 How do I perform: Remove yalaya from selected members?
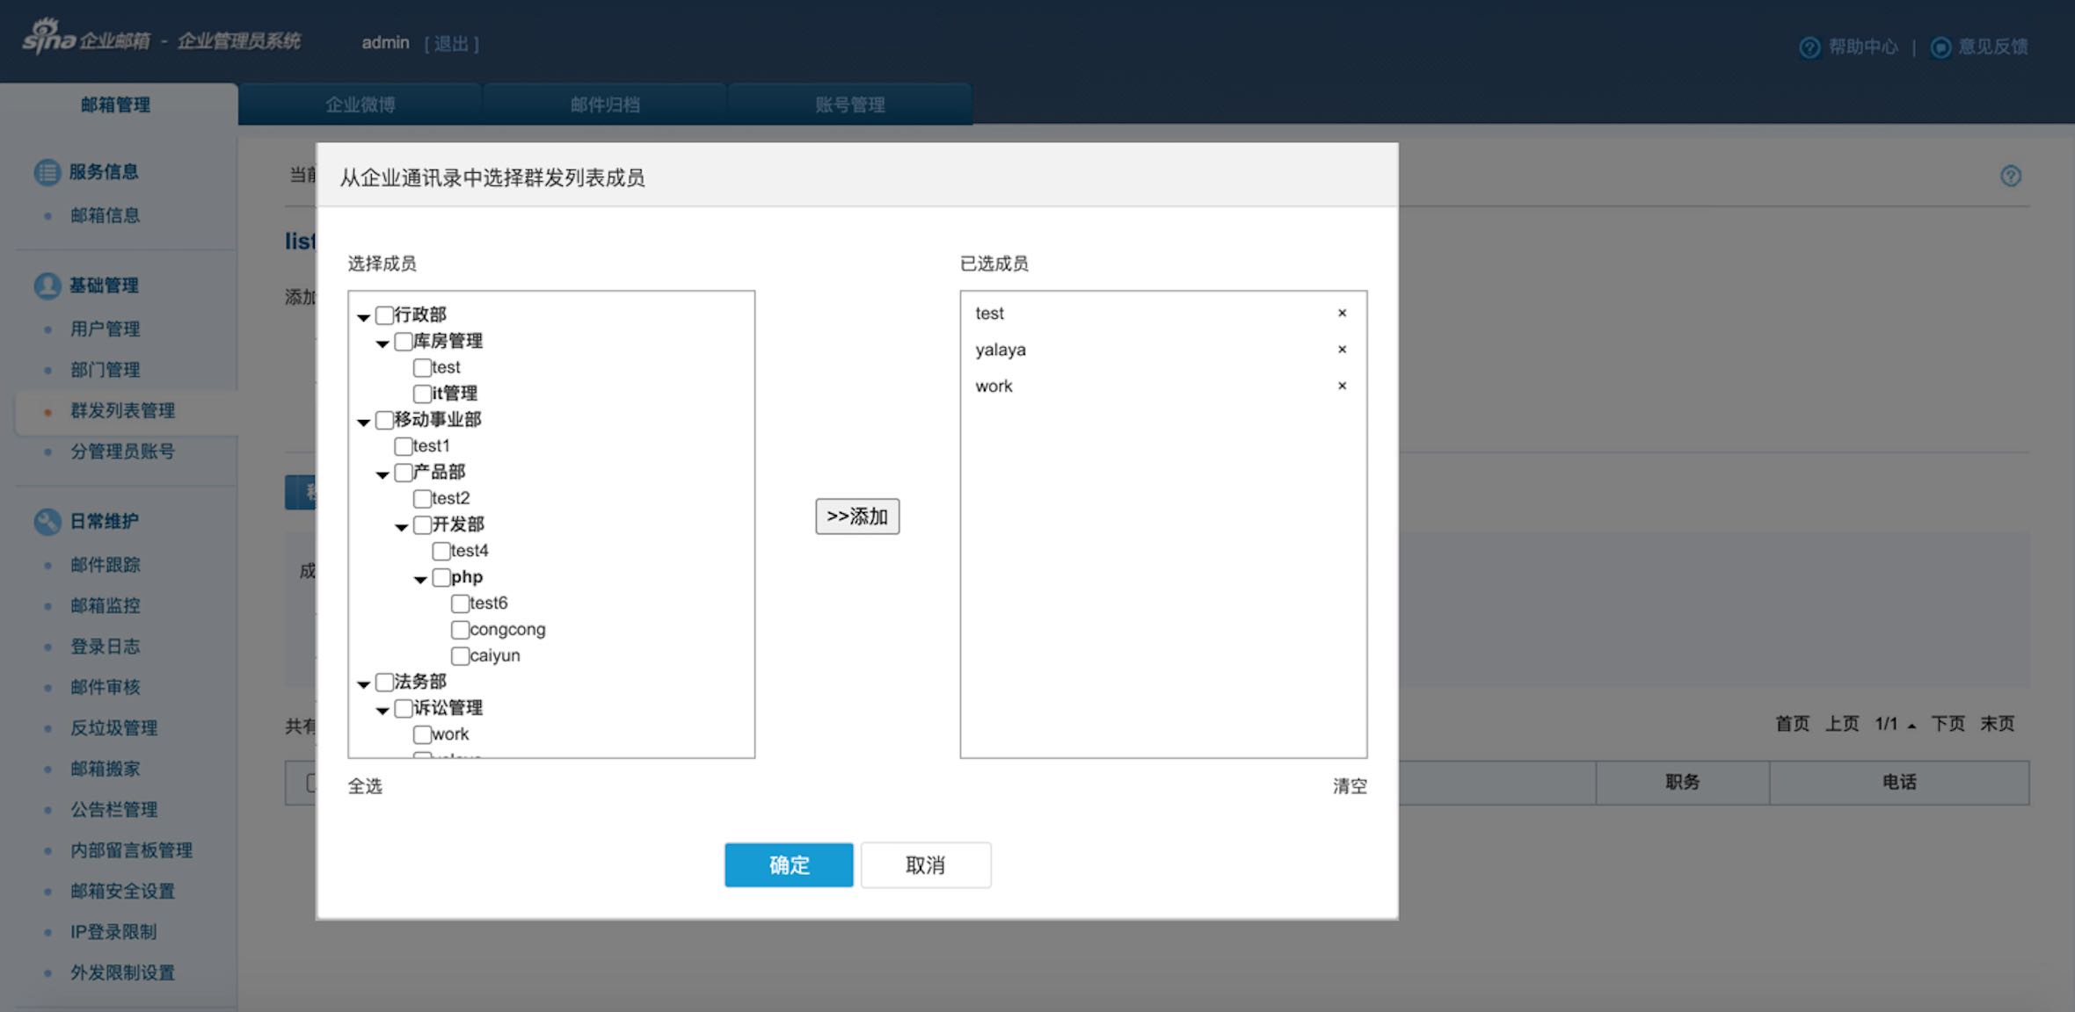point(1342,350)
